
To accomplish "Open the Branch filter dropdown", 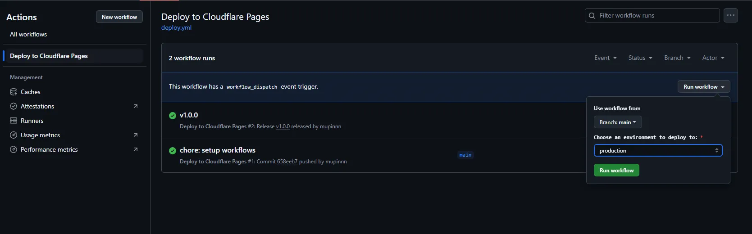I will (x=677, y=58).
